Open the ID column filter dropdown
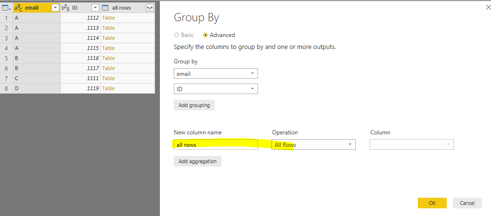 pyautogui.click(x=95, y=8)
